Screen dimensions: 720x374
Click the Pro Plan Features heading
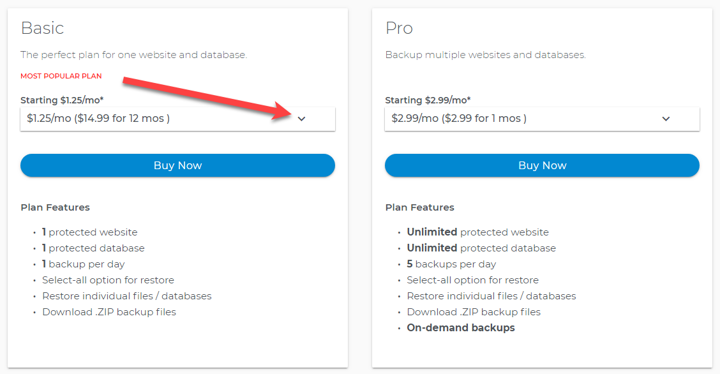[419, 207]
